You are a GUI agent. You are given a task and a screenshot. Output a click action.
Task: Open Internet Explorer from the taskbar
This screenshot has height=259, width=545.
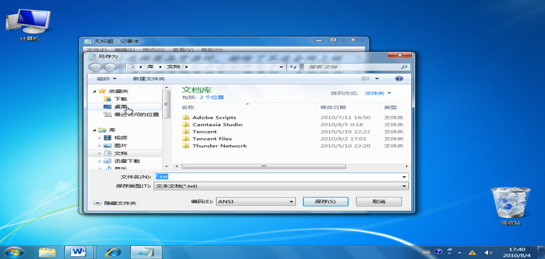point(114,251)
